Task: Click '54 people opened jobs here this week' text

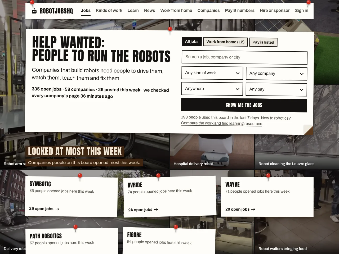Action: click(x=159, y=242)
